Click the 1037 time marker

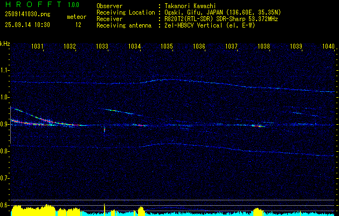click(x=231, y=46)
